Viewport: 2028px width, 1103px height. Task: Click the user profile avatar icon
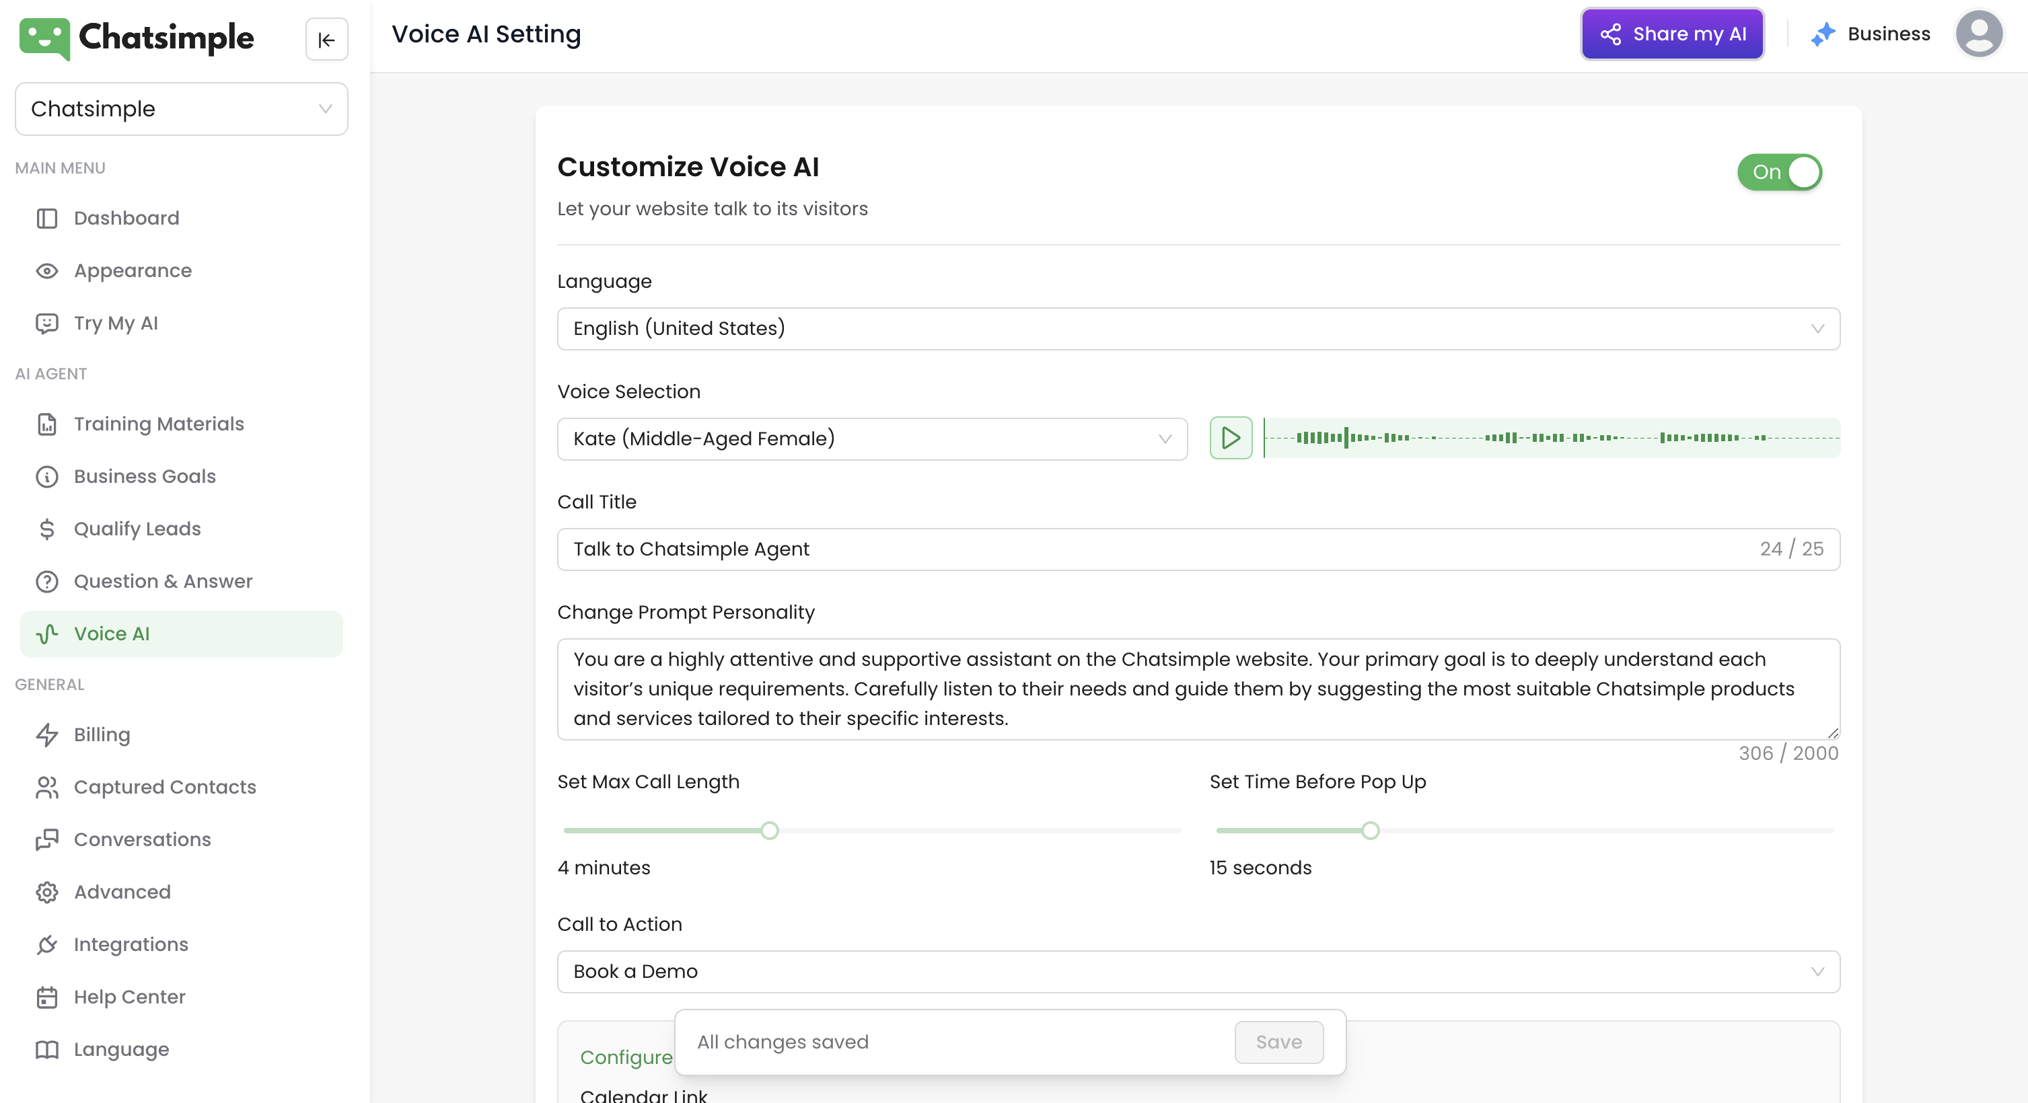pos(1979,34)
